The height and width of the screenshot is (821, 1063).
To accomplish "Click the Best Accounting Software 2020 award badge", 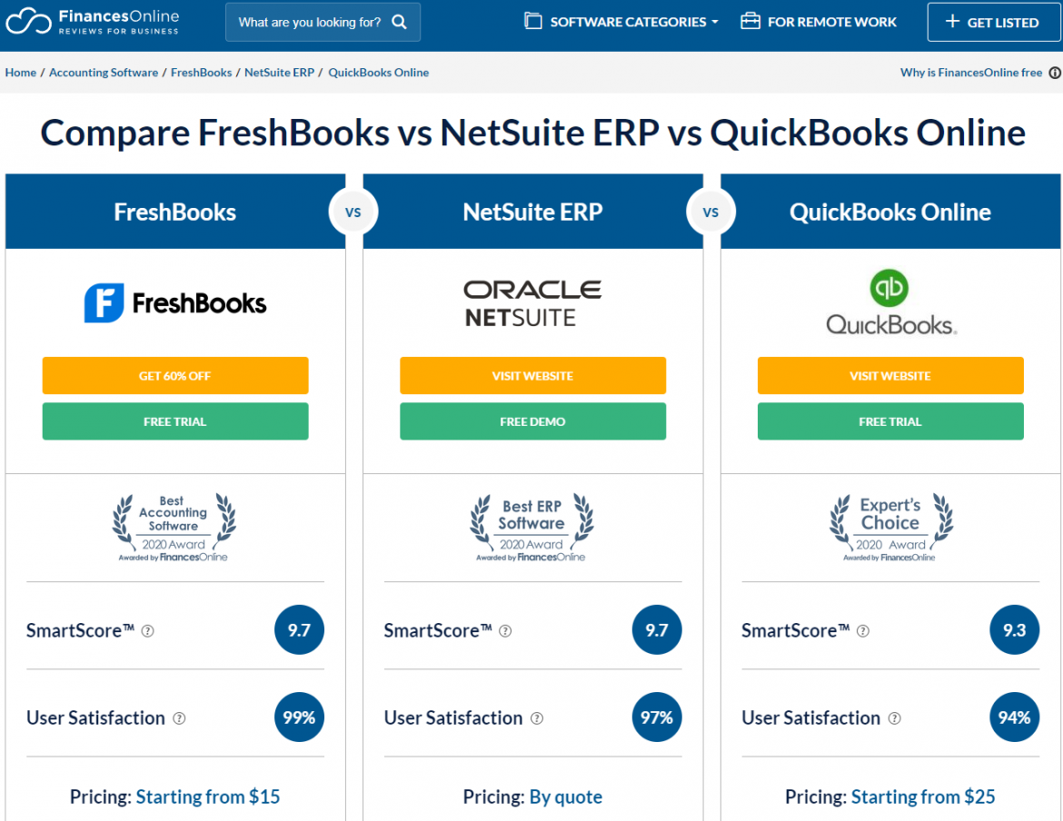I will pyautogui.click(x=174, y=525).
